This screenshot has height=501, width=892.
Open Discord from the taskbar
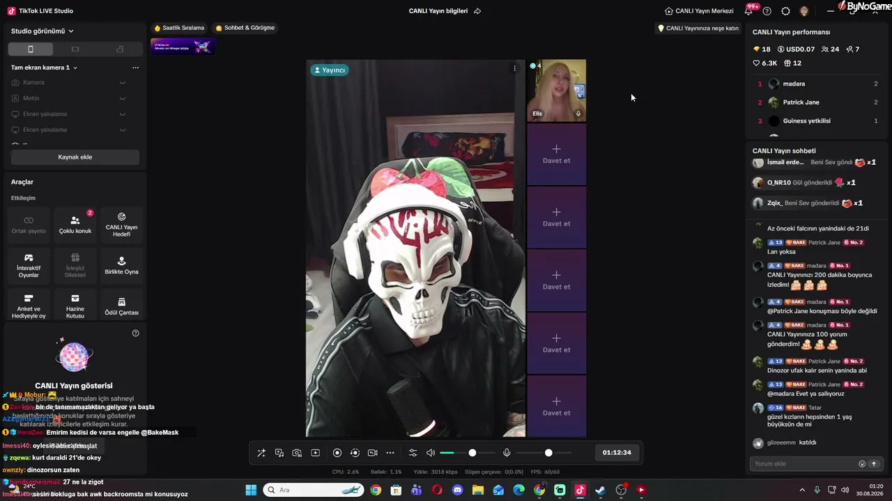[x=457, y=490]
